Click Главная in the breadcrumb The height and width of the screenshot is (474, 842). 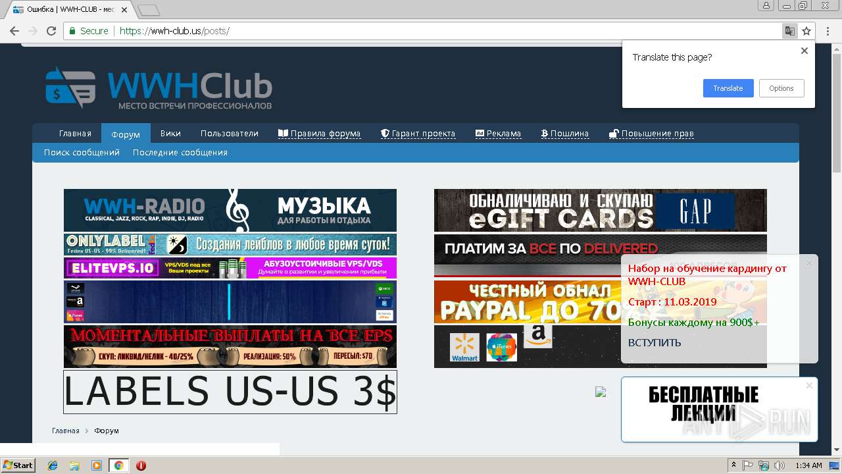click(66, 431)
